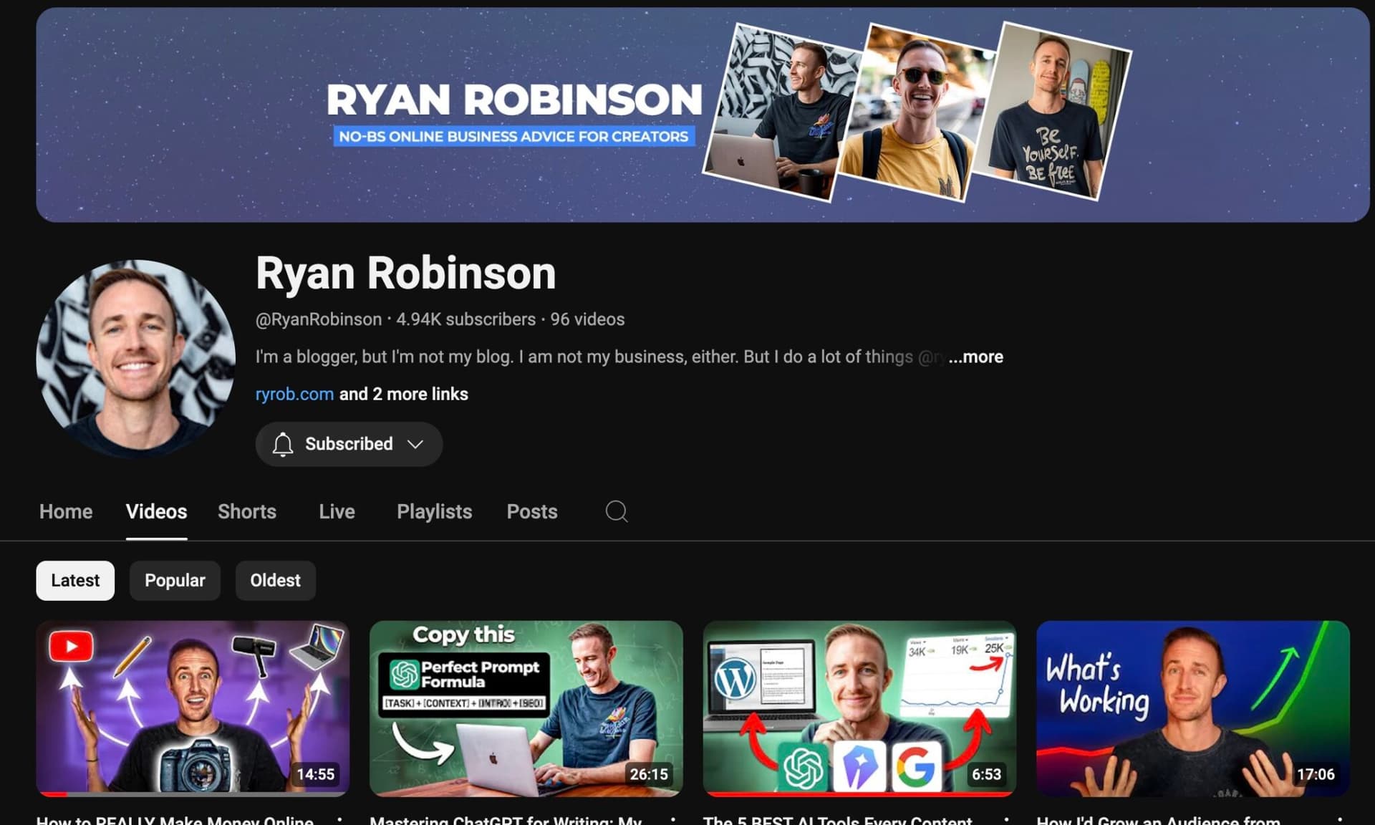
Task: Select the Oldest filter chip
Action: 275,580
